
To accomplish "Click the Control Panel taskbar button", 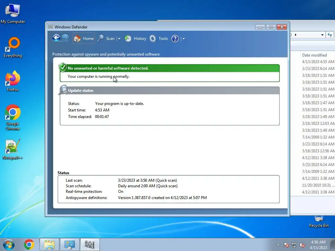I will [x=69, y=244].
